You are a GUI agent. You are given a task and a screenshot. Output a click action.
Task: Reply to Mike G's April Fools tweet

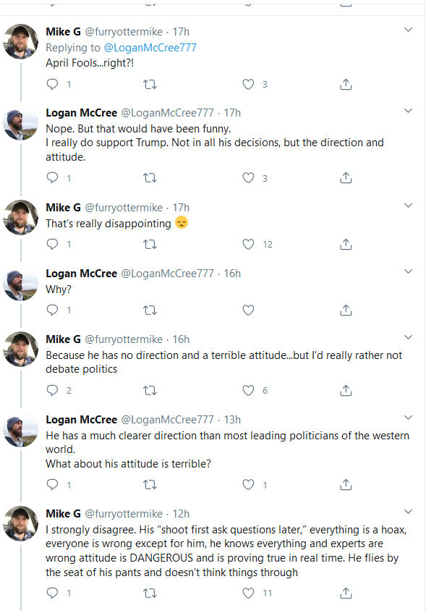click(x=51, y=84)
